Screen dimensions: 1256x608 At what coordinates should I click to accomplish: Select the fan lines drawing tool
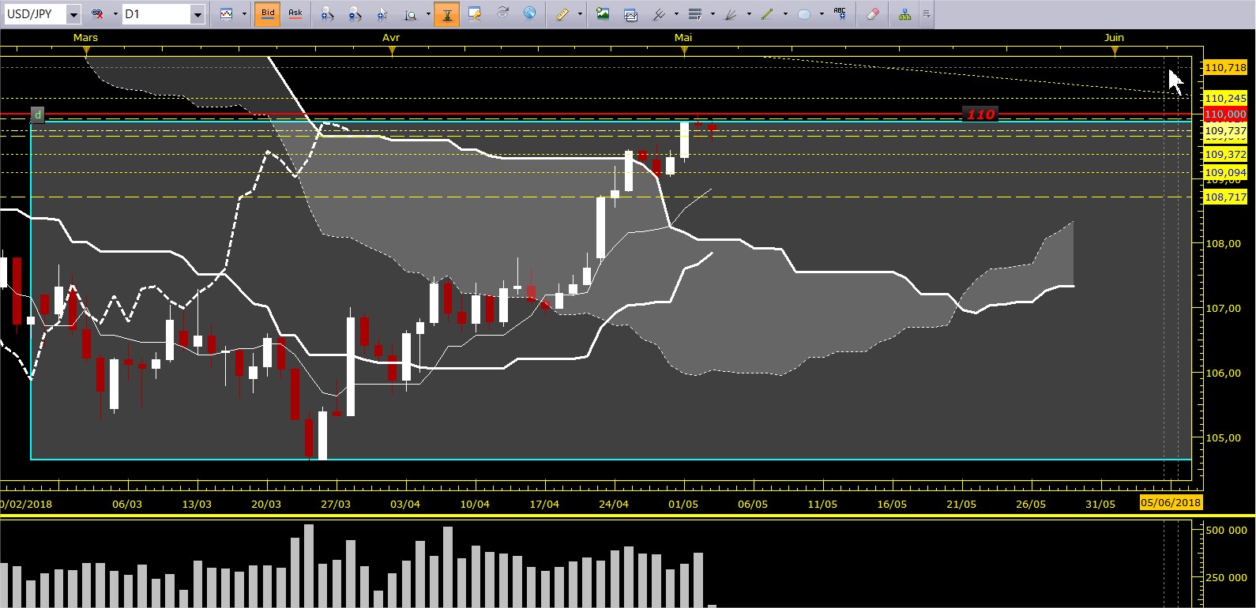(731, 14)
